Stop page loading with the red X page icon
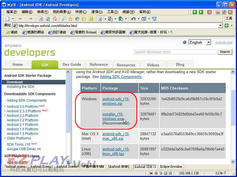Screen dimensions: 237x177 click(41, 19)
